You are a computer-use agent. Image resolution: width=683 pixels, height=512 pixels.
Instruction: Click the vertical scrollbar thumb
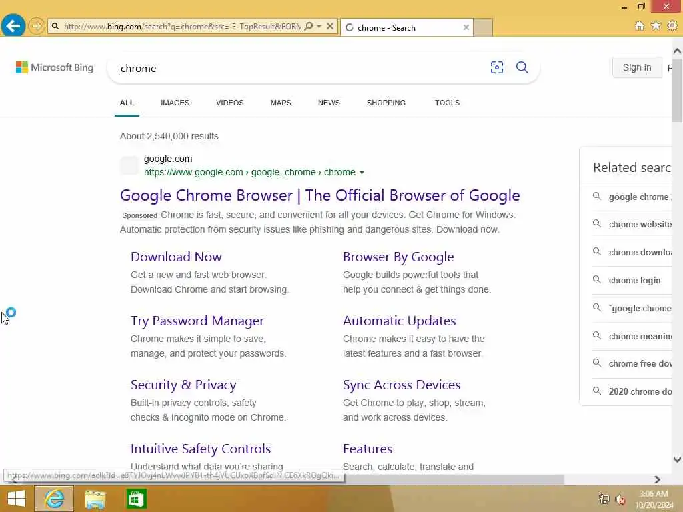click(678, 91)
